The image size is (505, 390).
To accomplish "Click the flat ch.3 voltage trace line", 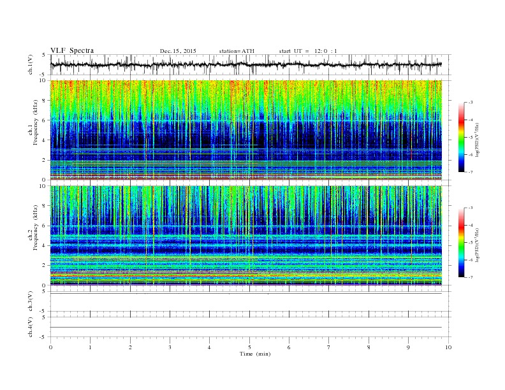I will point(245,294).
